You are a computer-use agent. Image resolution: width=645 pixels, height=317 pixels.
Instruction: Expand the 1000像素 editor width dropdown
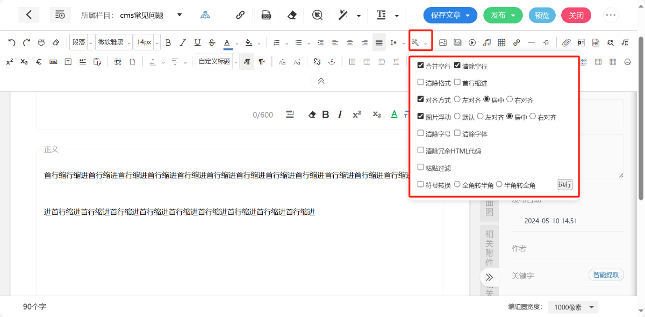click(x=574, y=307)
